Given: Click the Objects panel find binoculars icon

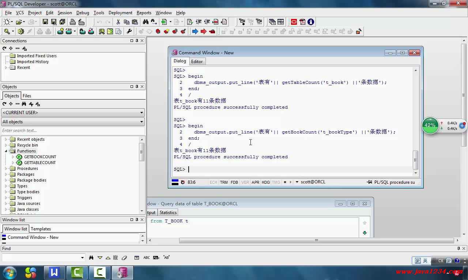Looking at the screenshot, I should (x=24, y=104).
